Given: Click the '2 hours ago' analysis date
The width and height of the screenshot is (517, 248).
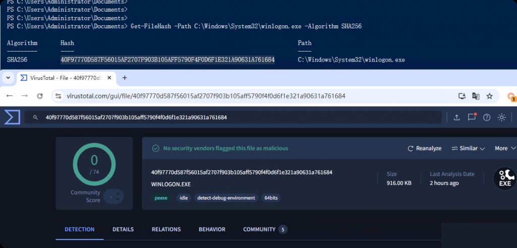Looking at the screenshot, I should (444, 183).
